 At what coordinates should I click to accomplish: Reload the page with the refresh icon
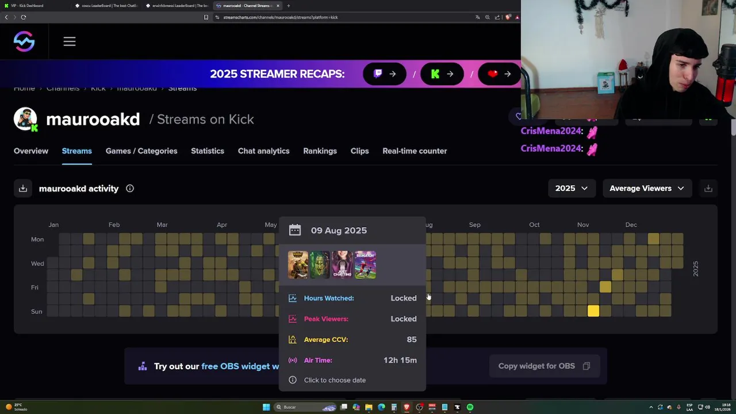24,17
